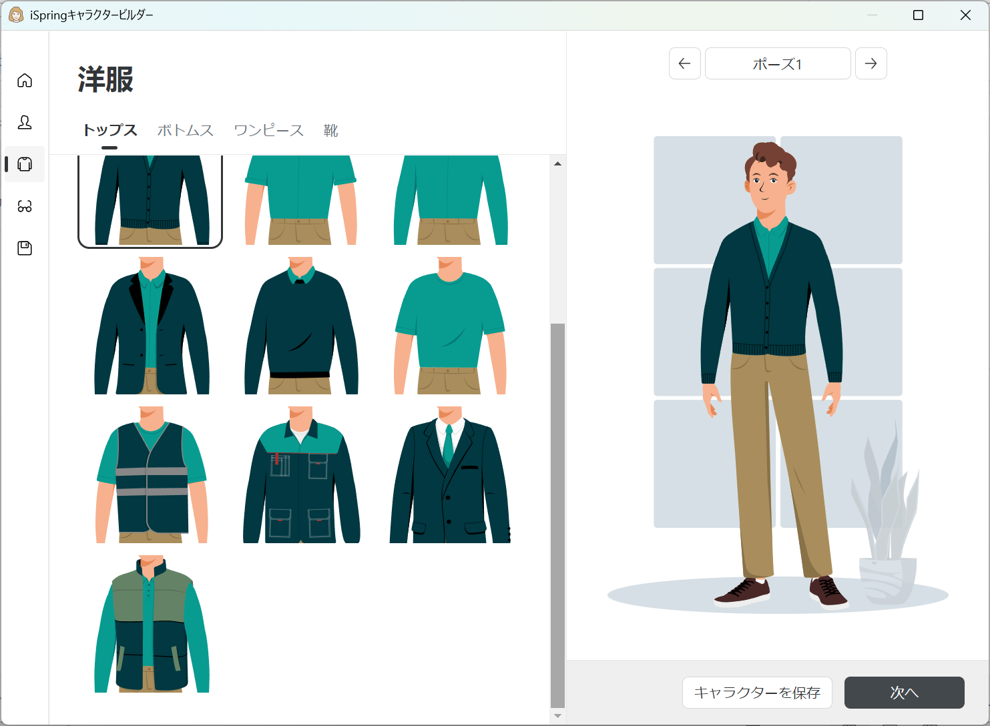Click the キャラクターを保存 button

click(x=757, y=693)
